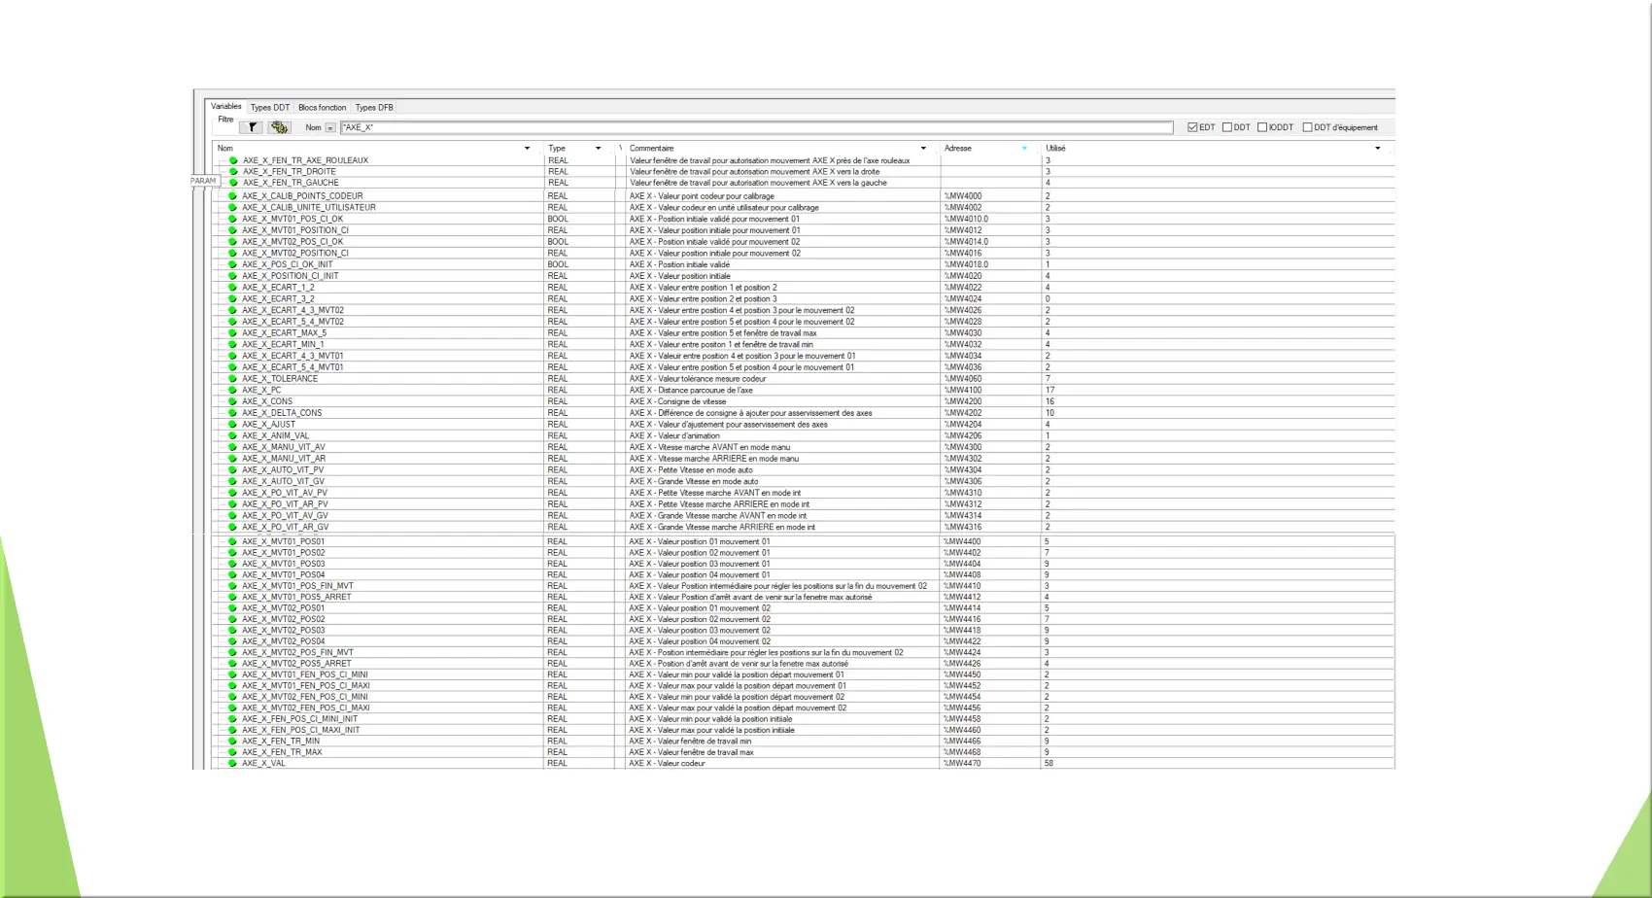Click green icon of AXE_X_MVT01_POS01
Image resolution: width=1652 pixels, height=898 pixels.
point(232,541)
